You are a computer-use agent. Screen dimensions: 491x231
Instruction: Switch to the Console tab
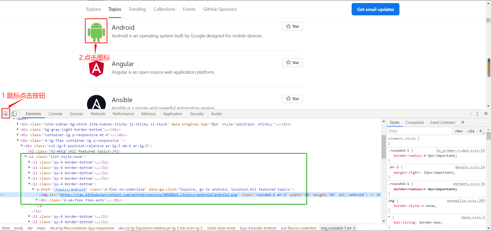[x=55, y=114]
